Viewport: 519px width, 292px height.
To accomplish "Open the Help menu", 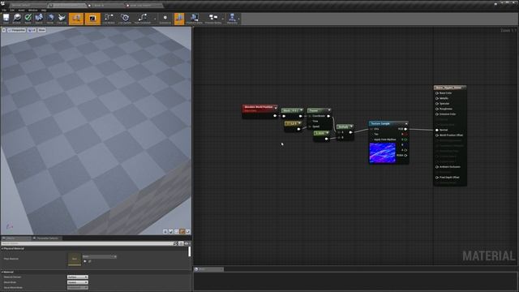I will 44,11.
